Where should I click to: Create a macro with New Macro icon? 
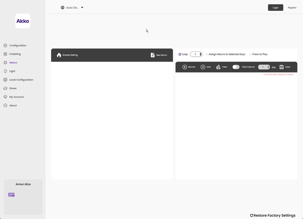point(153,55)
